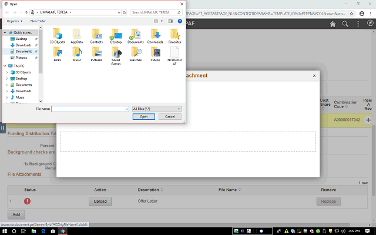Open Windows Start menu

4,231
